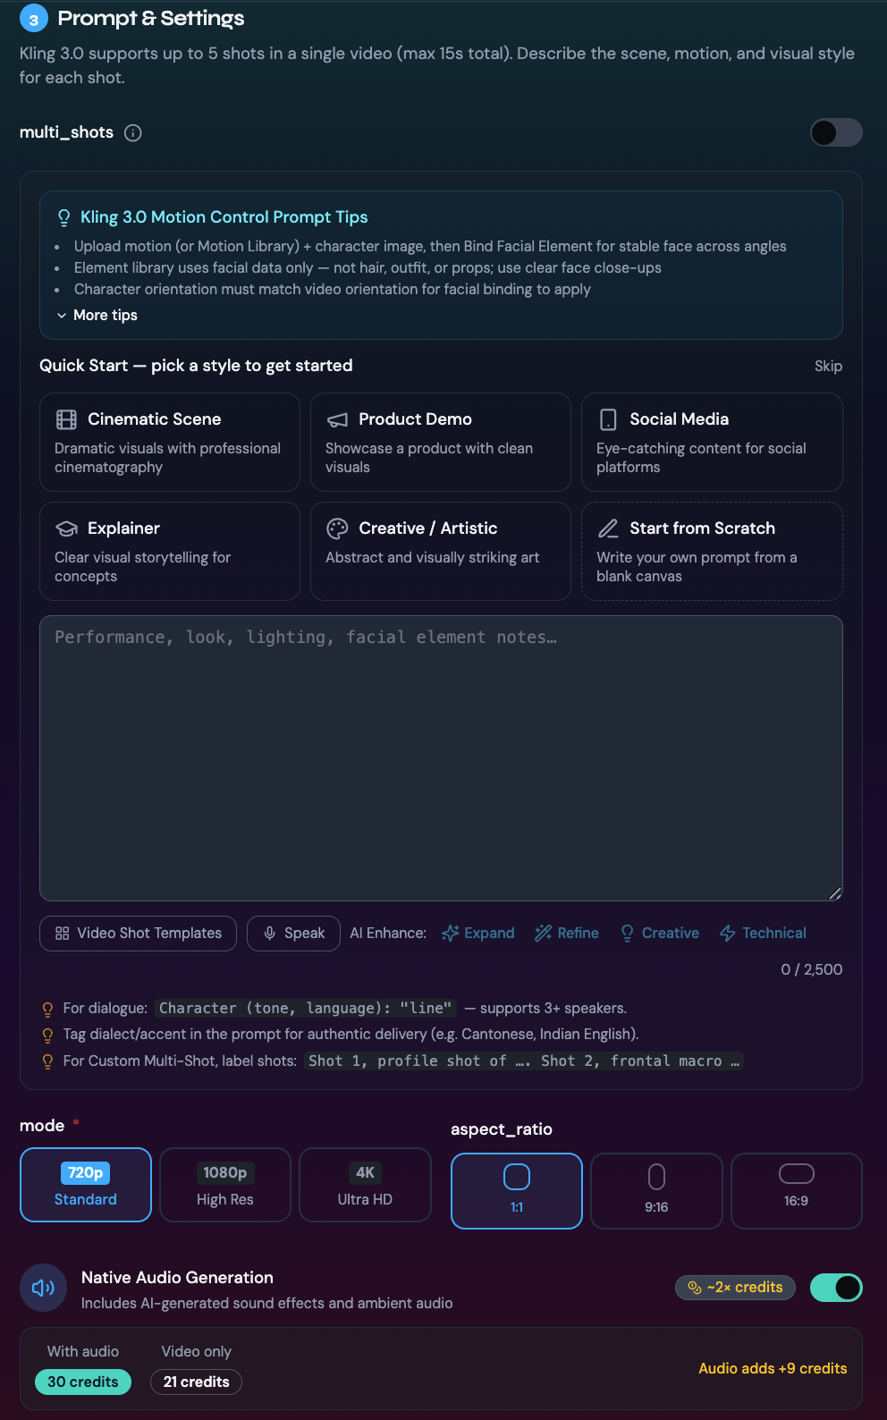Select the 1080p High Res mode
887x1420 pixels.
coord(225,1185)
